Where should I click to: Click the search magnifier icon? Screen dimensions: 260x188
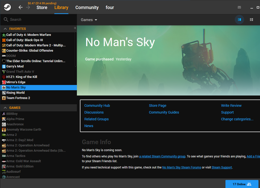[x=6, y=20]
